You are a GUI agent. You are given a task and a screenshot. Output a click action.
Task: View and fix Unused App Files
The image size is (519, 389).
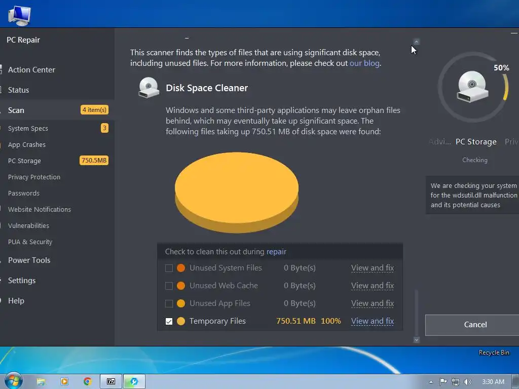click(x=373, y=303)
